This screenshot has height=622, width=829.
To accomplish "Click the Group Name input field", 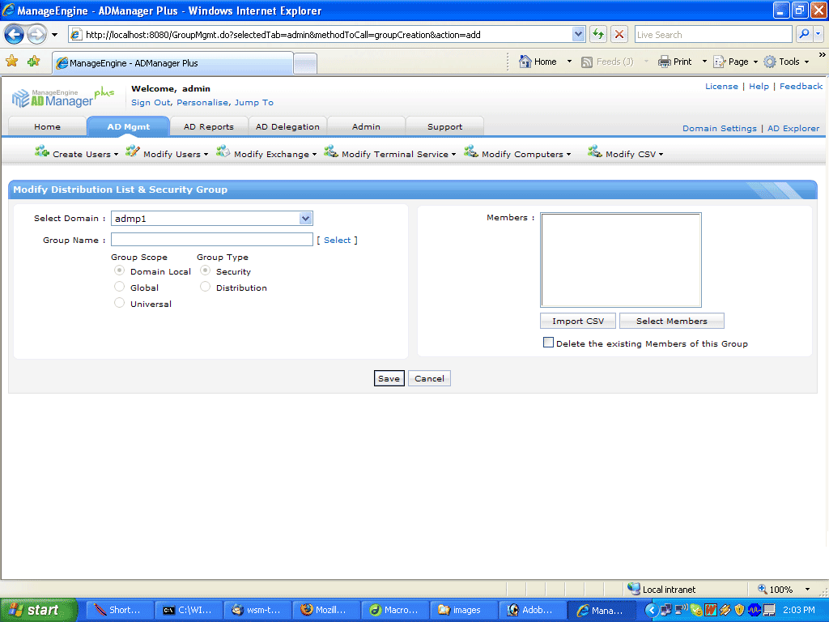I will point(212,240).
